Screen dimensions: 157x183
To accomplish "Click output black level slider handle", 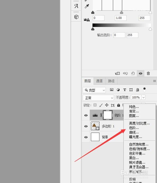I will (x=93, y=29).
